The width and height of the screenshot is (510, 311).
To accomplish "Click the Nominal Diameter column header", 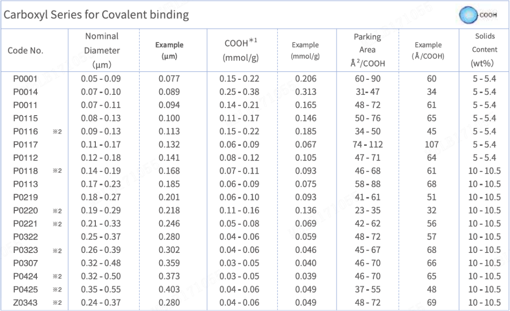I will pos(102,50).
